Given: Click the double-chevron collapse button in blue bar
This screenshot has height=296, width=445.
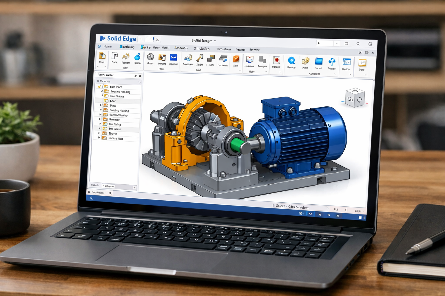Looking at the screenshot, I should (91, 198).
